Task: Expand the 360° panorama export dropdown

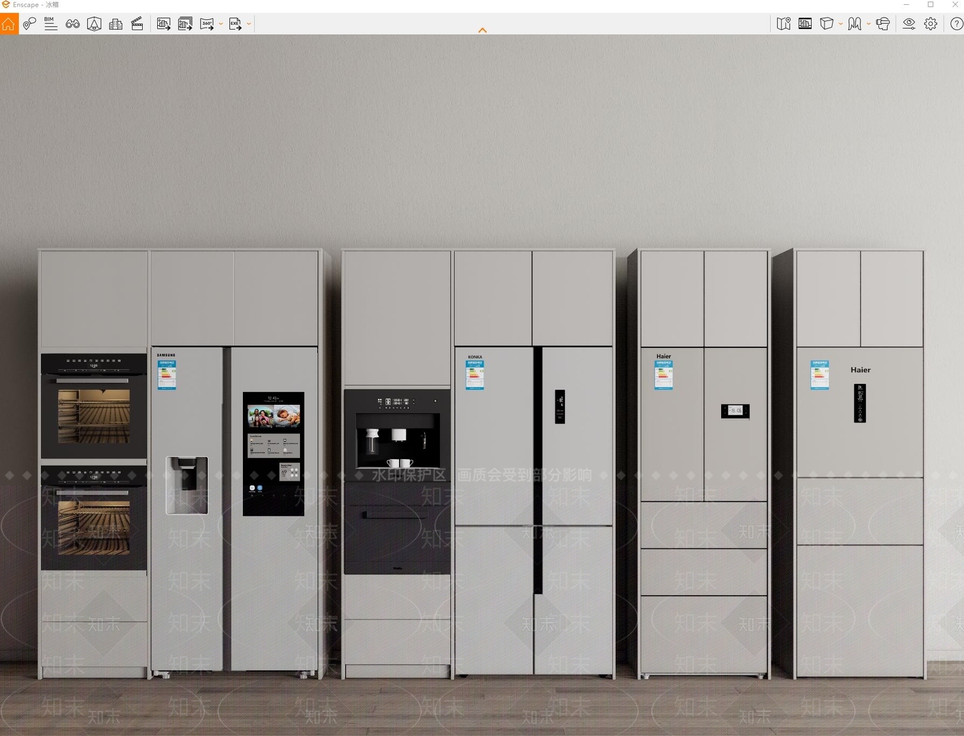Action: tap(221, 24)
